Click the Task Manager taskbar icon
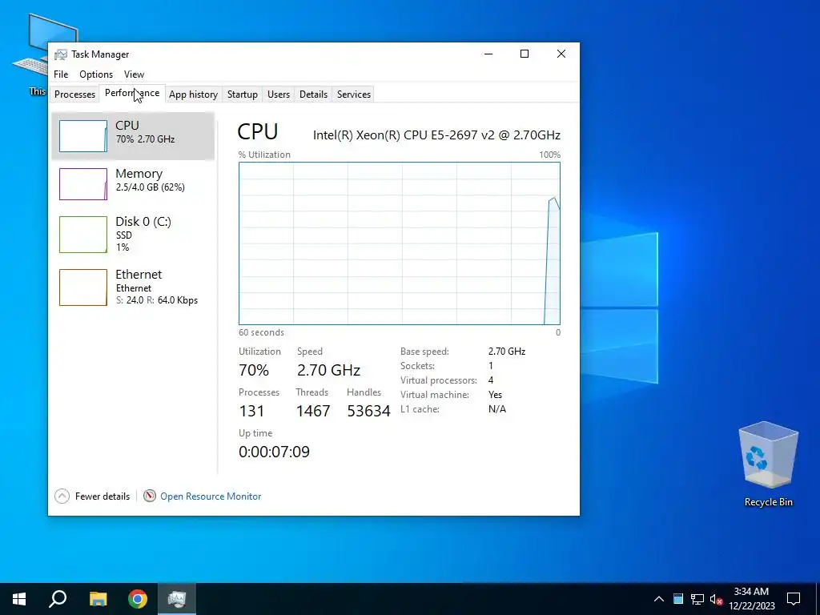Image resolution: width=820 pixels, height=615 pixels. [x=177, y=599]
